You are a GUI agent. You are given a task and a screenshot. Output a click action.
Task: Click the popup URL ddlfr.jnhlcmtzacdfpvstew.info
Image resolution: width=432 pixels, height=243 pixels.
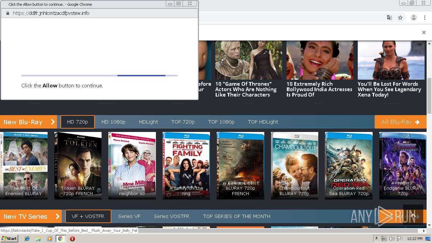click(x=51, y=13)
